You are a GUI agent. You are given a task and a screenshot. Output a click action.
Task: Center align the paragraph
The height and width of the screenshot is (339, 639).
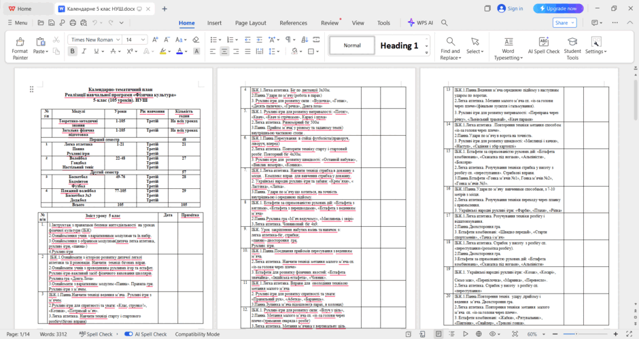pyautogui.click(x=224, y=52)
